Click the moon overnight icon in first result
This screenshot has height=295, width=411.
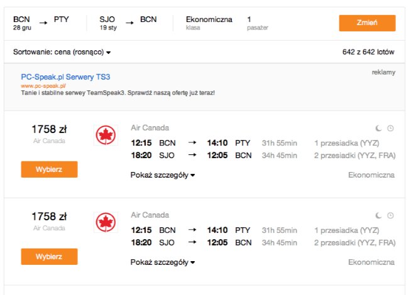378,128
